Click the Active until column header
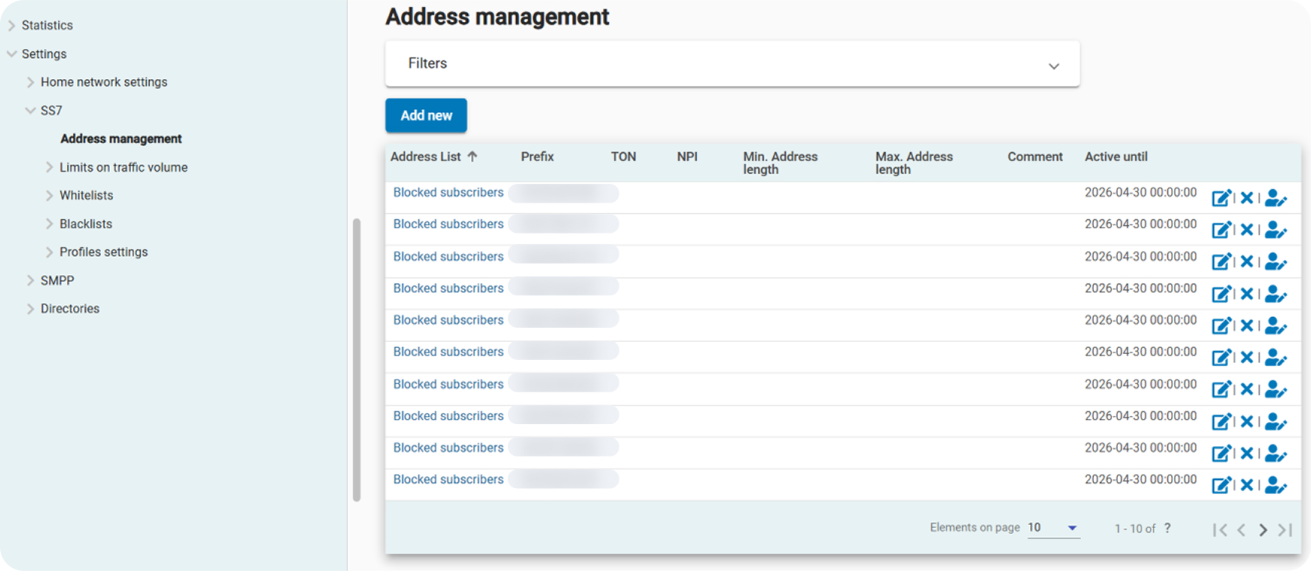1311x571 pixels. click(x=1116, y=157)
